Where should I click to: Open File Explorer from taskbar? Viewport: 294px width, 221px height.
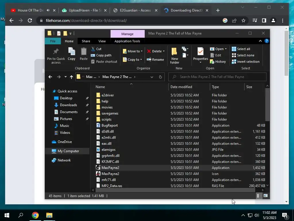click(x=49, y=215)
